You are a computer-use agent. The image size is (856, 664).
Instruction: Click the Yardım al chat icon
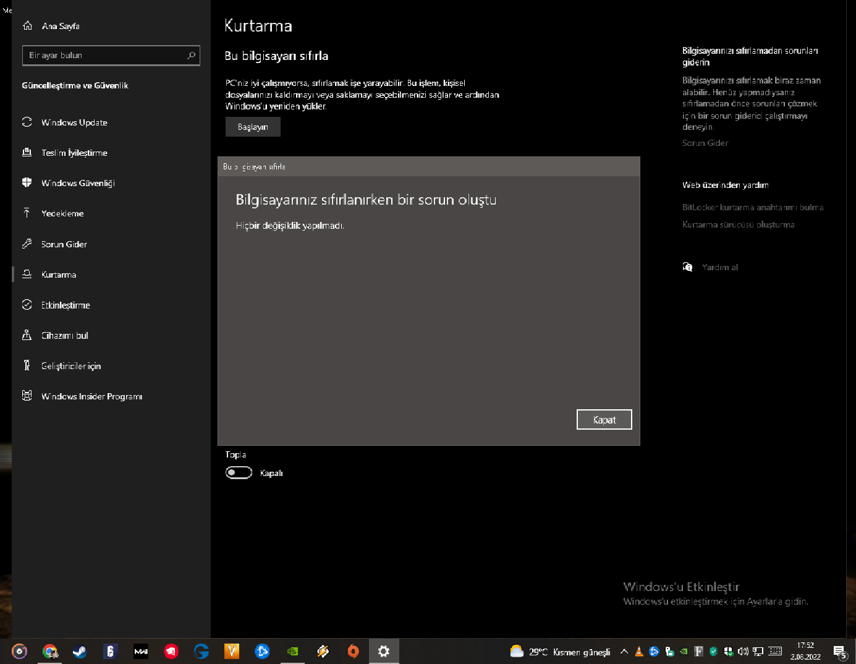click(x=687, y=267)
